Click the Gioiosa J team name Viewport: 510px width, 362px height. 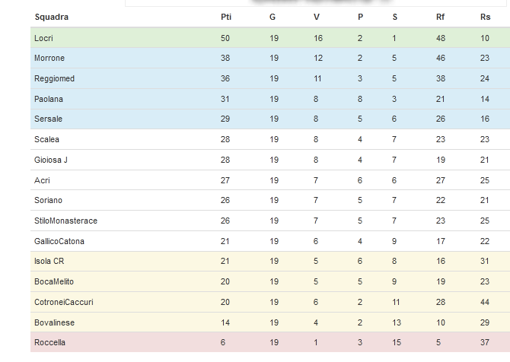click(x=51, y=160)
